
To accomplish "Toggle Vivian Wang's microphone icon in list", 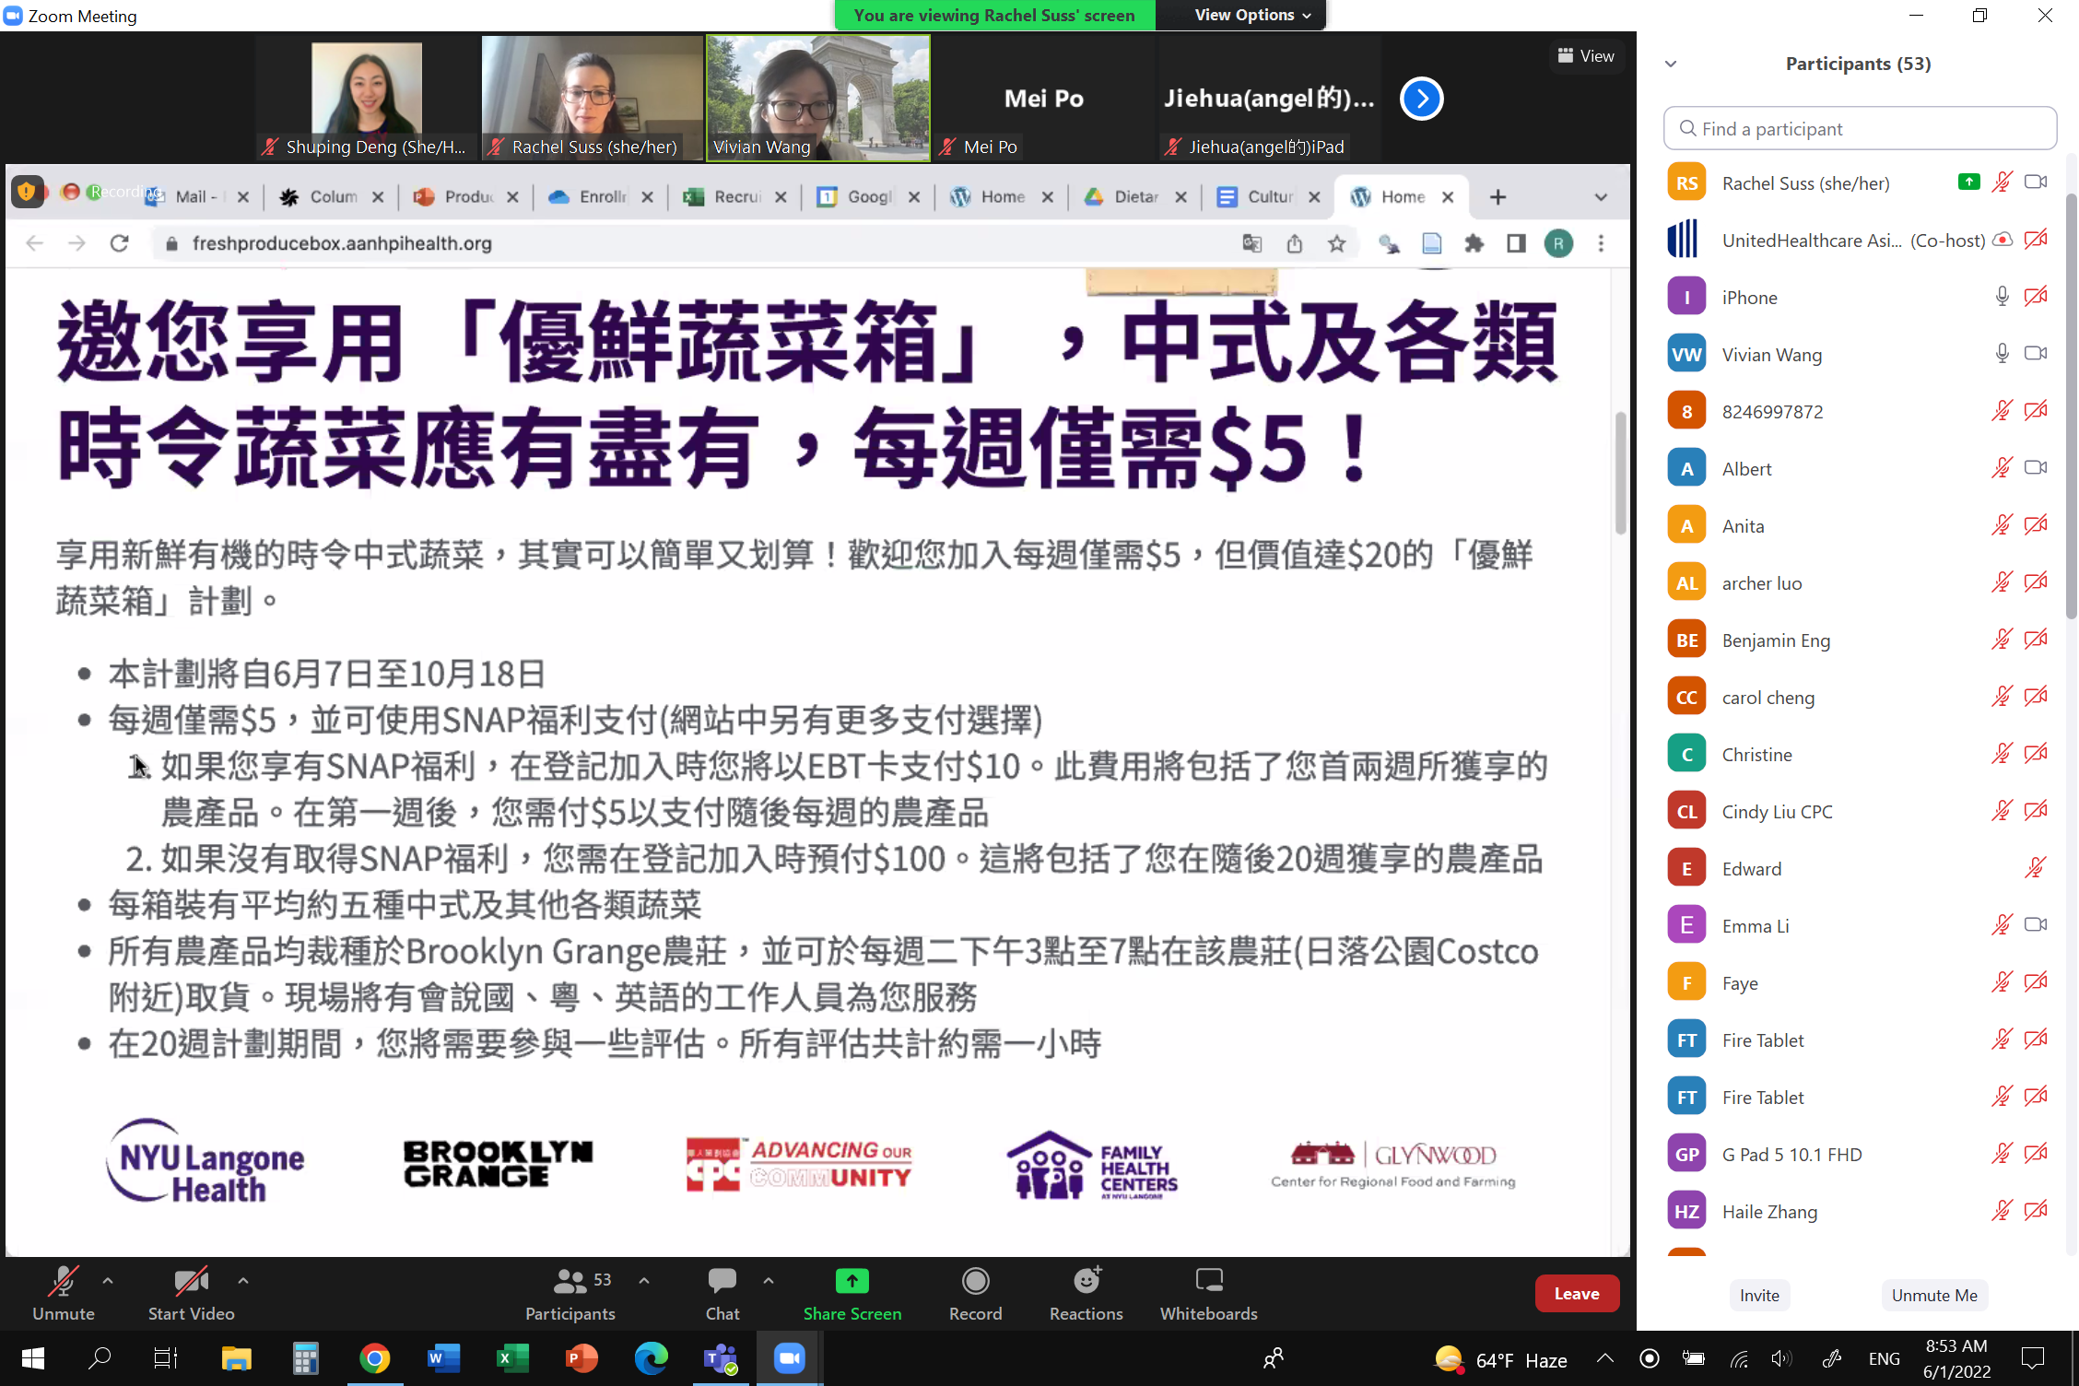I will (2002, 354).
